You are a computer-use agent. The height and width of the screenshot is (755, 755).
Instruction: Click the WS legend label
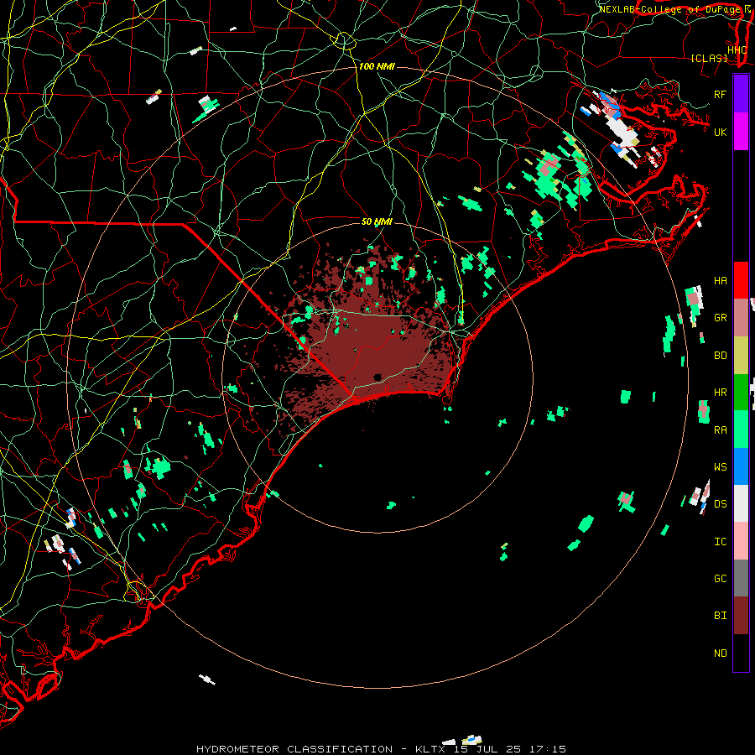point(720,467)
